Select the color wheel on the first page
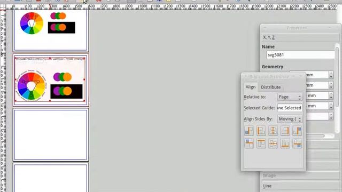Screen dimensions: 342x192 point(32,23)
